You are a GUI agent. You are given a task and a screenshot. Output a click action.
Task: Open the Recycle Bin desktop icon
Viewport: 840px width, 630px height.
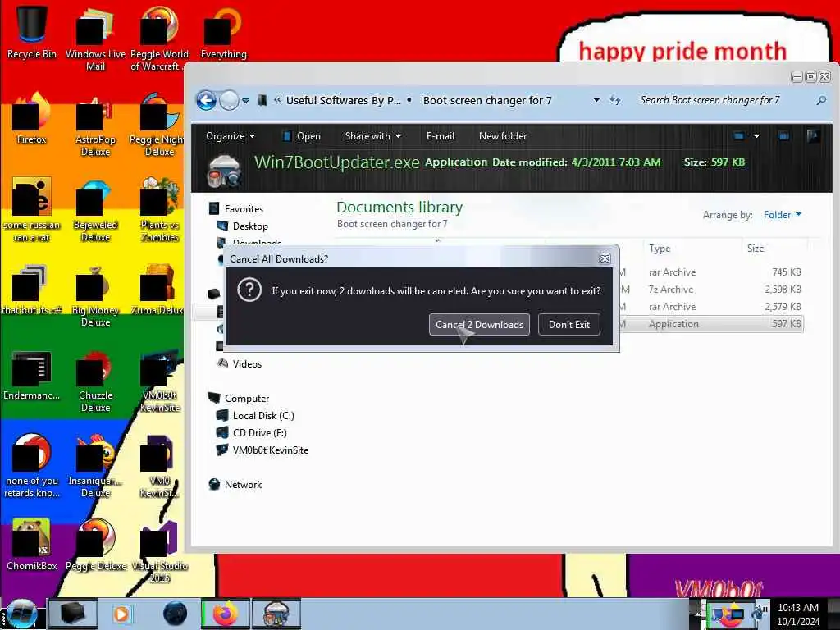coord(32,31)
